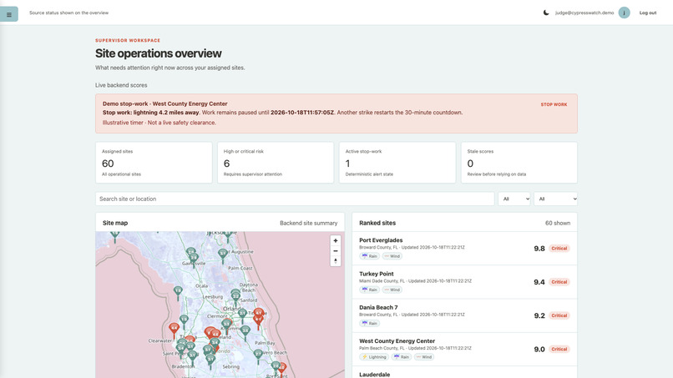Select the Lauderdale site name

pos(375,375)
